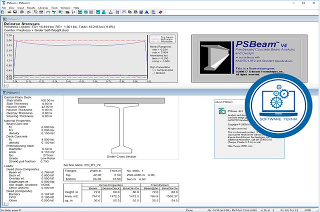Click the scroll button at bottom of PSBeam1:1 pane

pyautogui.click(x=6, y=204)
